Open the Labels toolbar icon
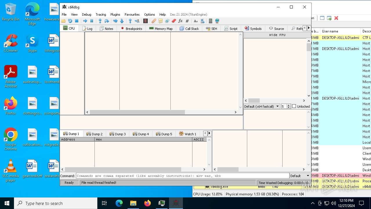371x209 pixels. coord(167,21)
